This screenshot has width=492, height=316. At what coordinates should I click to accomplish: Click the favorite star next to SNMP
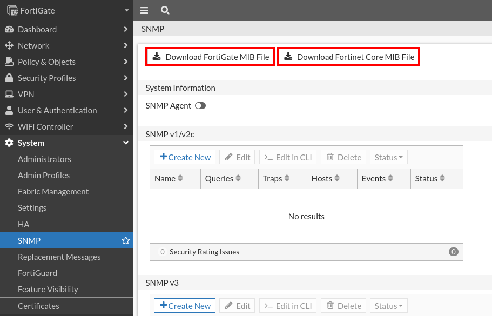coord(126,240)
